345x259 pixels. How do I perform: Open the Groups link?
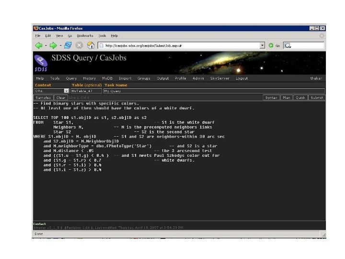pyautogui.click(x=144, y=78)
